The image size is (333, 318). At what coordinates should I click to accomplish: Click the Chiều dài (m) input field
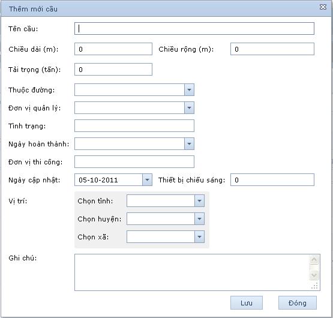click(x=113, y=49)
